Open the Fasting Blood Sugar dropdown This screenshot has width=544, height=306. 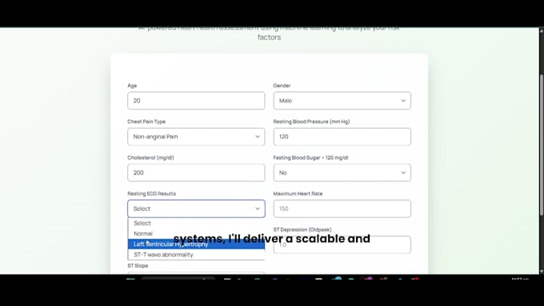342,173
